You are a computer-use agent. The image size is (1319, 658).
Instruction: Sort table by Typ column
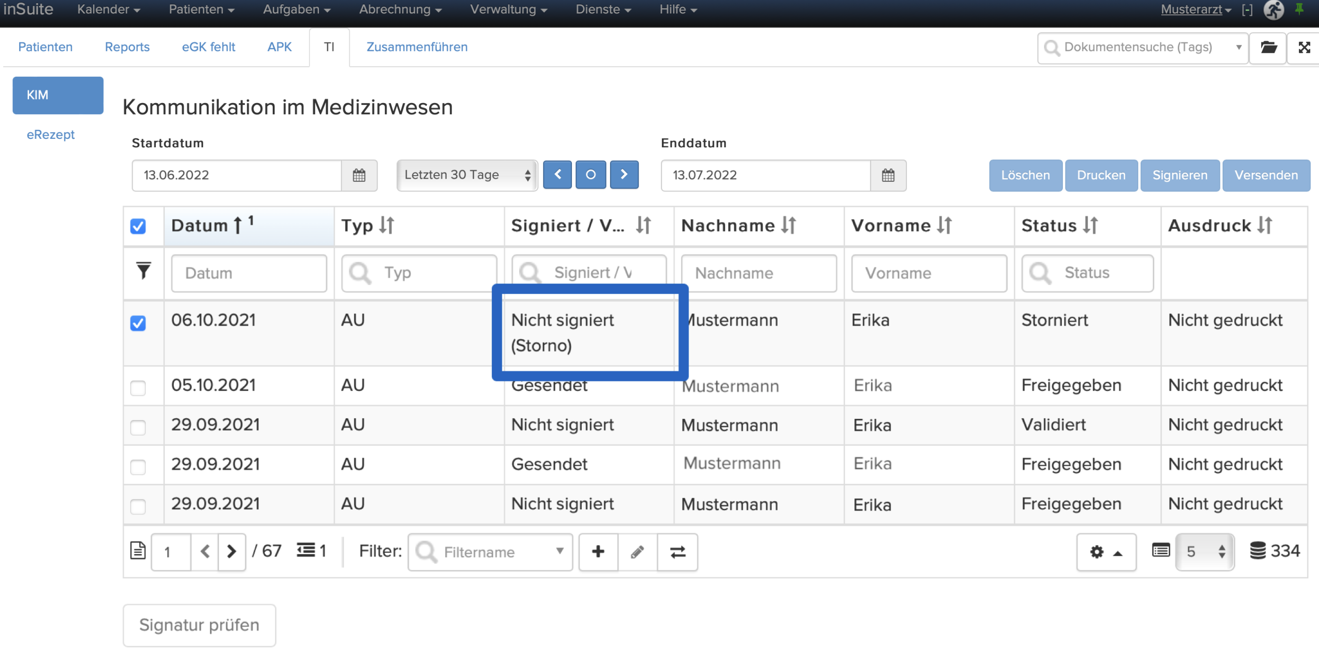[387, 225]
